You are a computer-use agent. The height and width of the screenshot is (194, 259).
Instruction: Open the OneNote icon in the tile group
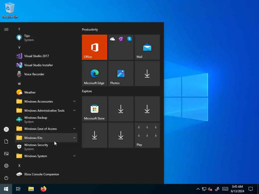click(x=121, y=39)
